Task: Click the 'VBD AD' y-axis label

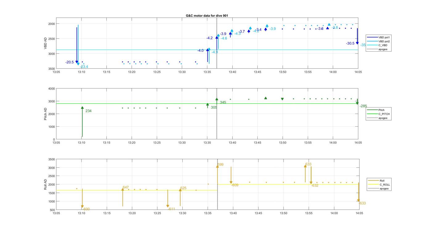Action: click(x=45, y=43)
